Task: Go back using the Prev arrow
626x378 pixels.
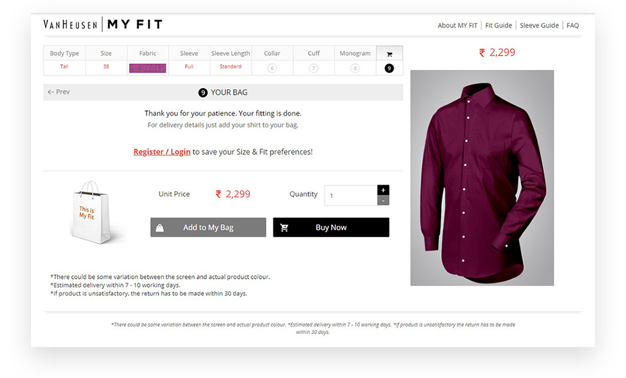Action: [59, 92]
